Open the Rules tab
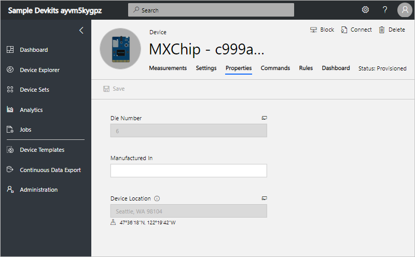The height and width of the screenshot is (257, 415). point(306,68)
